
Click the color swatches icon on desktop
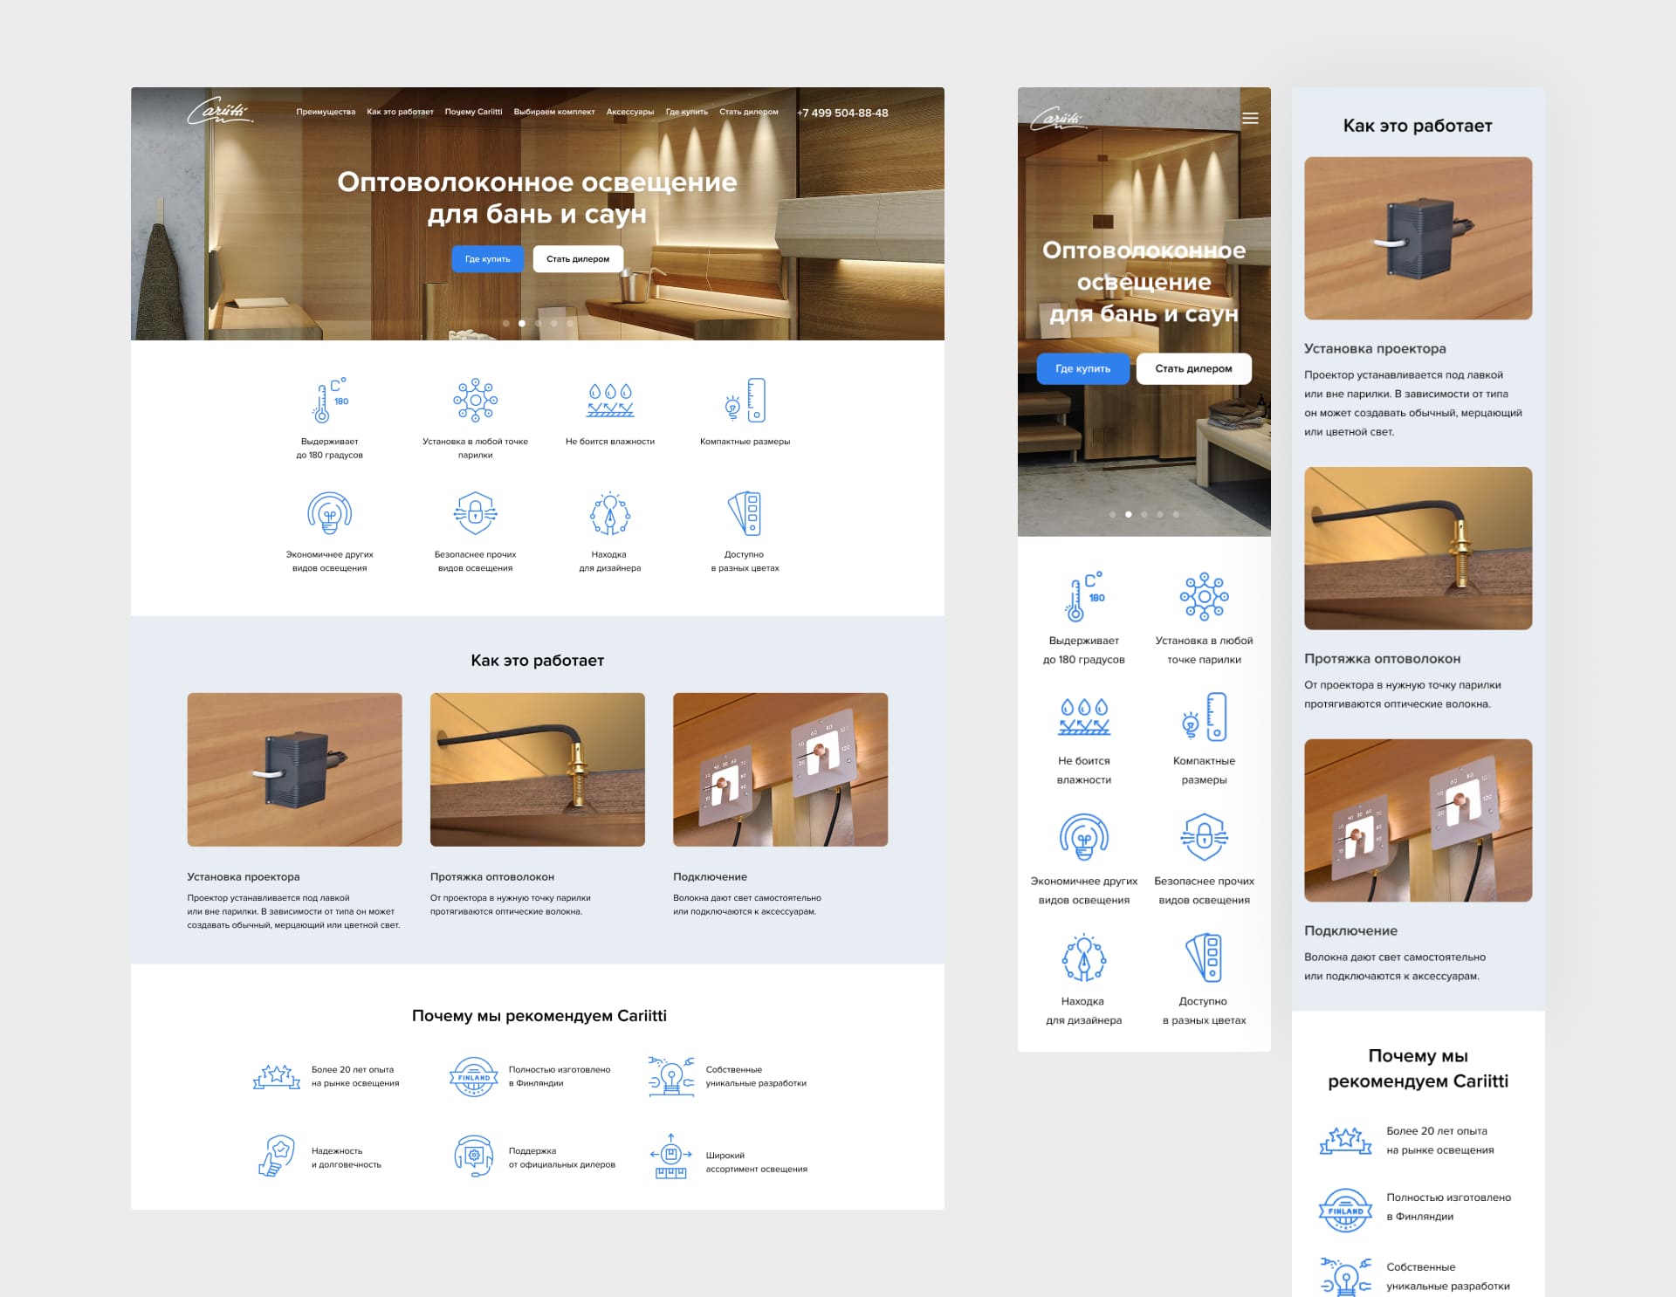point(745,513)
